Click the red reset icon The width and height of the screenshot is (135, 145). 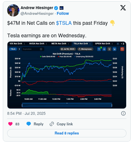point(122,49)
